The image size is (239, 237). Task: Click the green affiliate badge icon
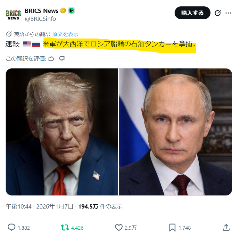coord(71,11)
